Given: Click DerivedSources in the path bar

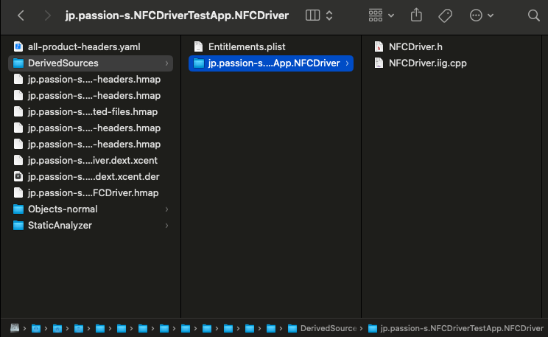Looking at the screenshot, I should (328, 327).
